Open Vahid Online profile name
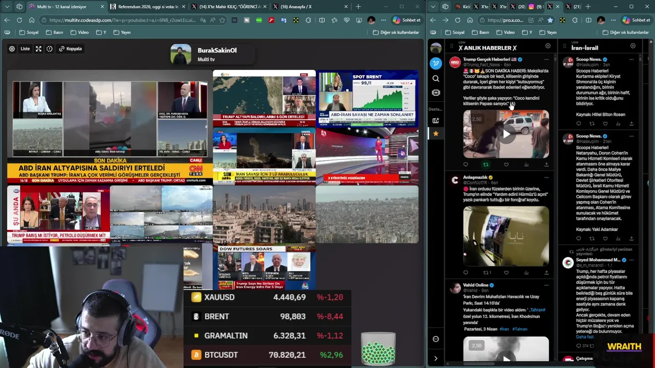The height and width of the screenshot is (368, 655). (476, 285)
